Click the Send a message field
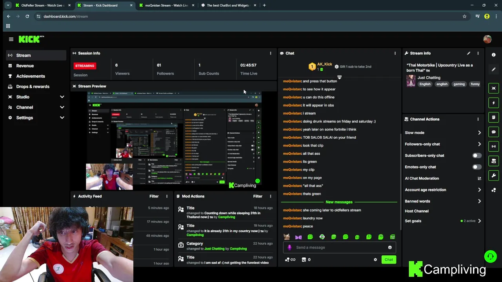 [x=339, y=248]
